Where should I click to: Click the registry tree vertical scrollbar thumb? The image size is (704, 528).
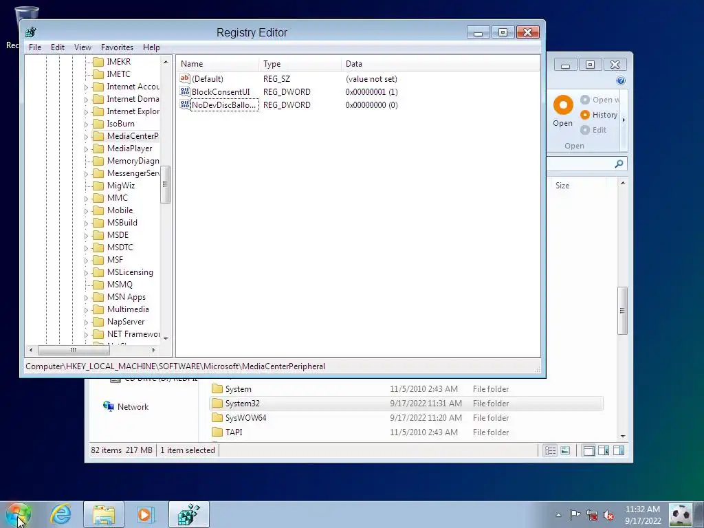point(165,184)
